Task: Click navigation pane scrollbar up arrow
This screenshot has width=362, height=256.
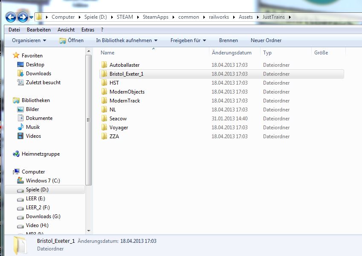Action: [89, 51]
